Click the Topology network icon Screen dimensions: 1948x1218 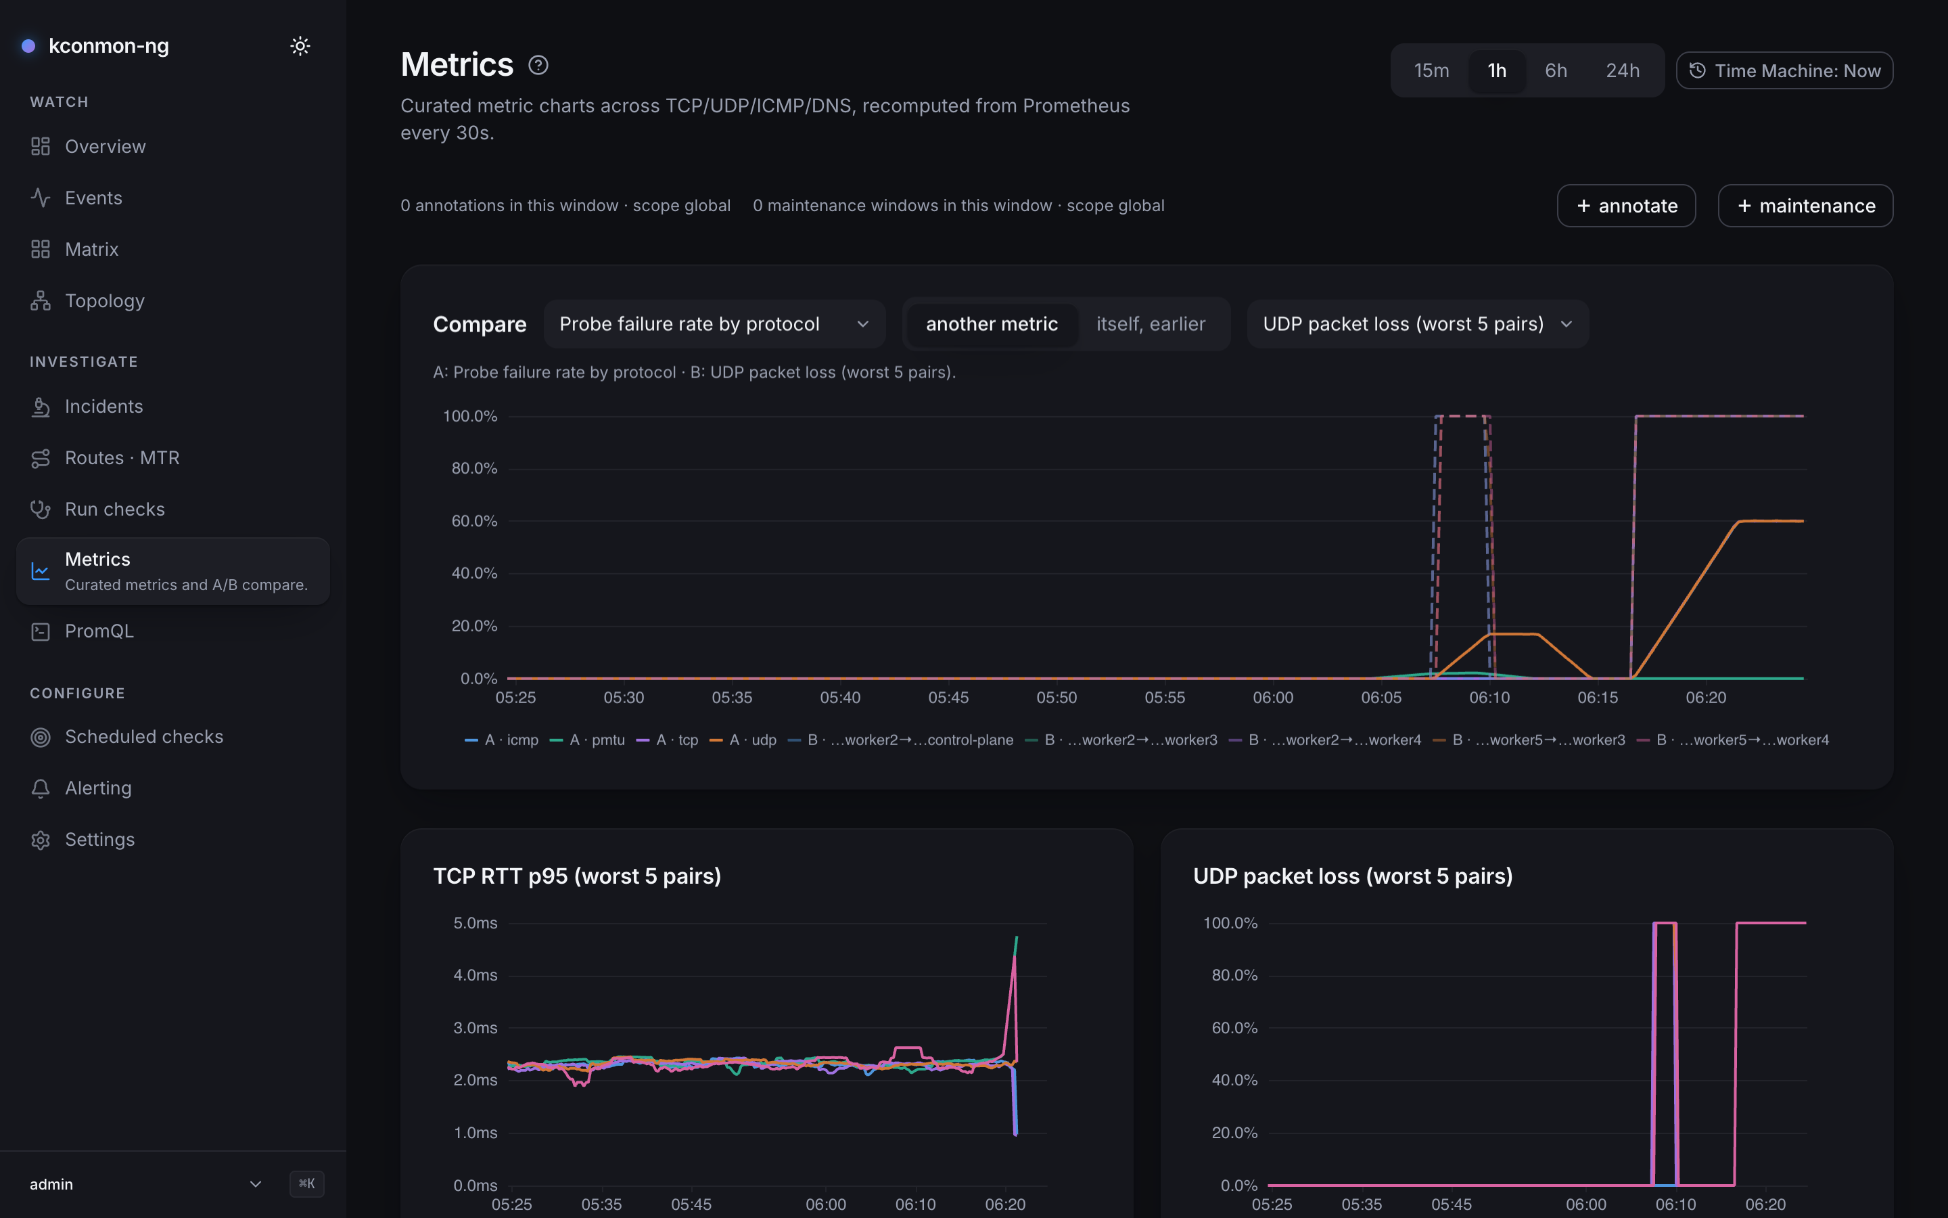click(41, 300)
